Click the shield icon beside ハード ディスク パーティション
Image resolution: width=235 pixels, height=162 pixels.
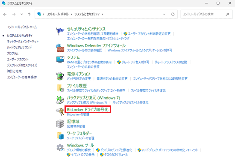[x=139, y=150]
